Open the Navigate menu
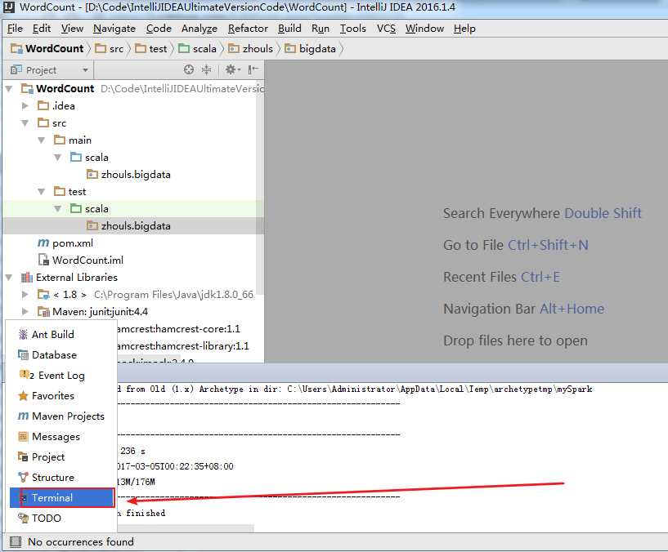Screen dimensions: 668x552 tap(114, 29)
